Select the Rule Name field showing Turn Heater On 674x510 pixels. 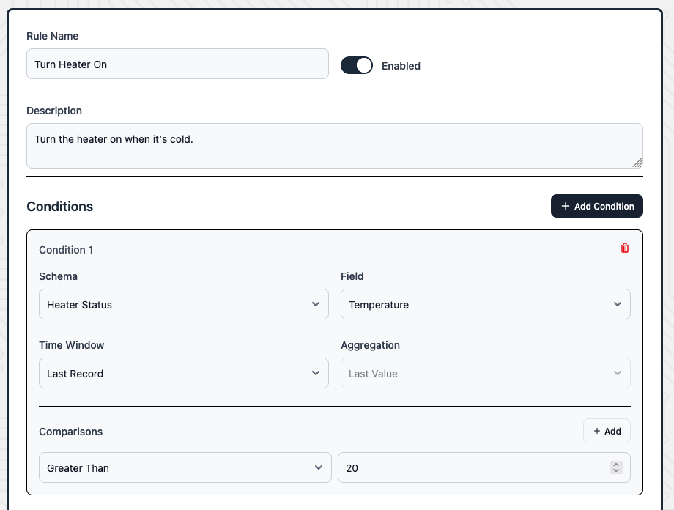click(x=177, y=64)
